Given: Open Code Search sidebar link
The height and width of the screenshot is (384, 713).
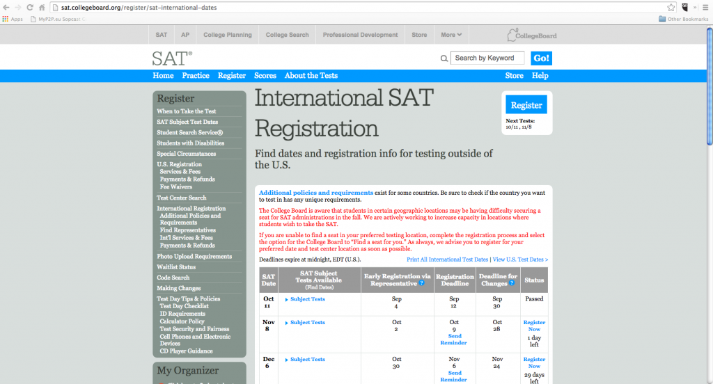Looking at the screenshot, I should [x=173, y=278].
